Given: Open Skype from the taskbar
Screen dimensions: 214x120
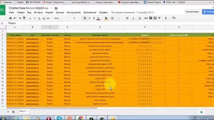Looking at the screenshot, I should [x=59, y=118].
